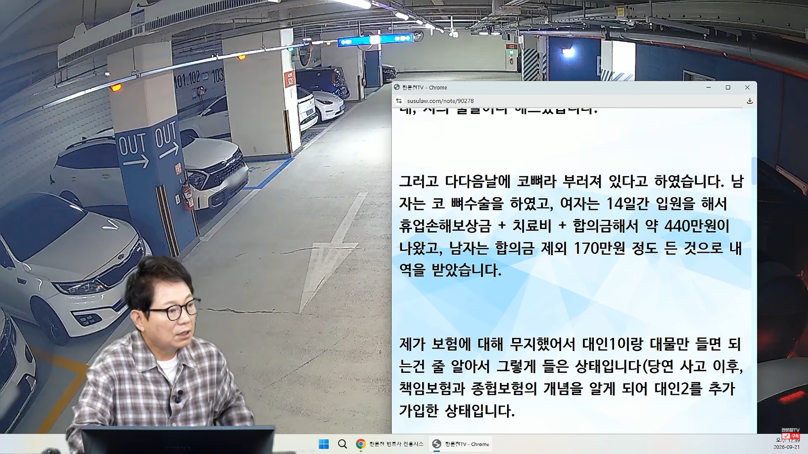Click the globe favicon in title bar

point(397,87)
